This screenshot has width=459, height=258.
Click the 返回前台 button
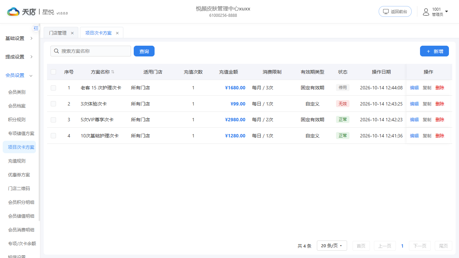pos(395,11)
